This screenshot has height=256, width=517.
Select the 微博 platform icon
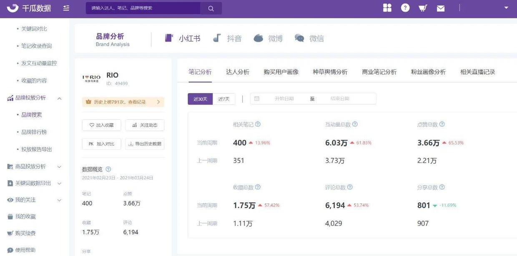258,37
